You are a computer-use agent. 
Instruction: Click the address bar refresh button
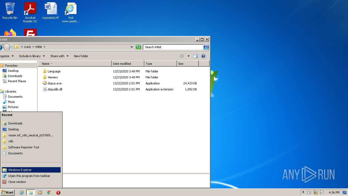pyautogui.click(x=138, y=47)
